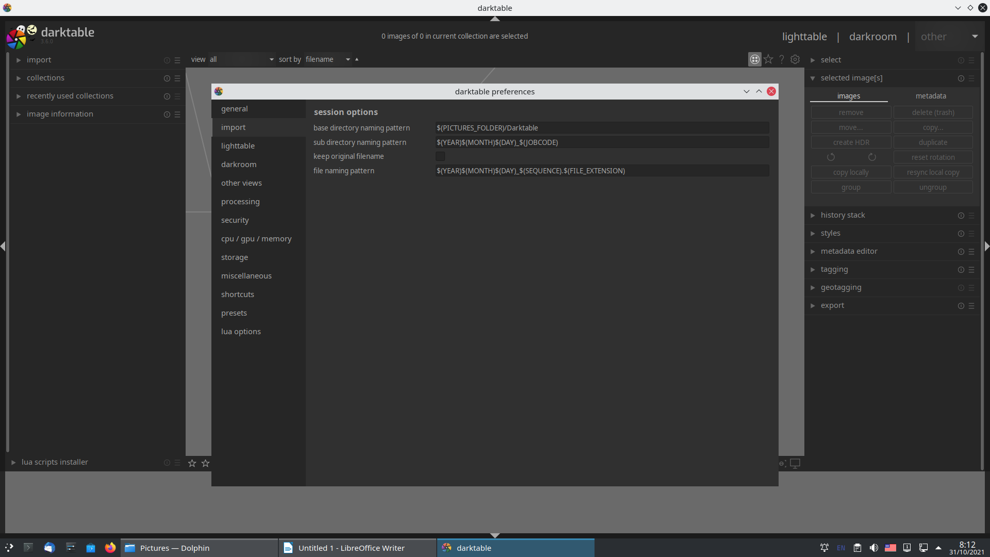Click the copy locally button

pos(851,172)
